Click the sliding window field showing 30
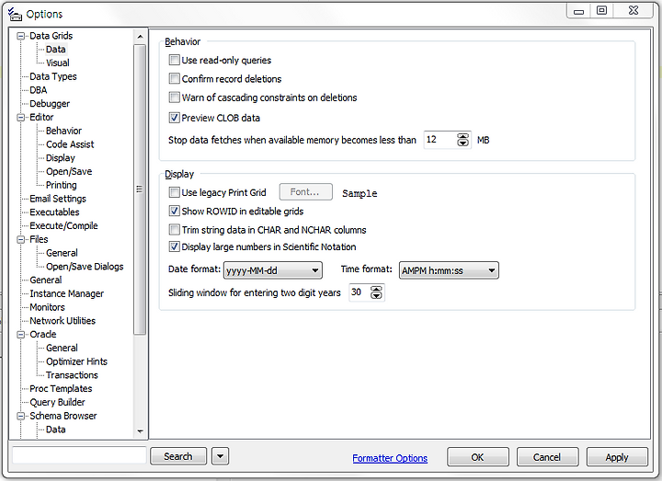This screenshot has width=662, height=481. (360, 292)
